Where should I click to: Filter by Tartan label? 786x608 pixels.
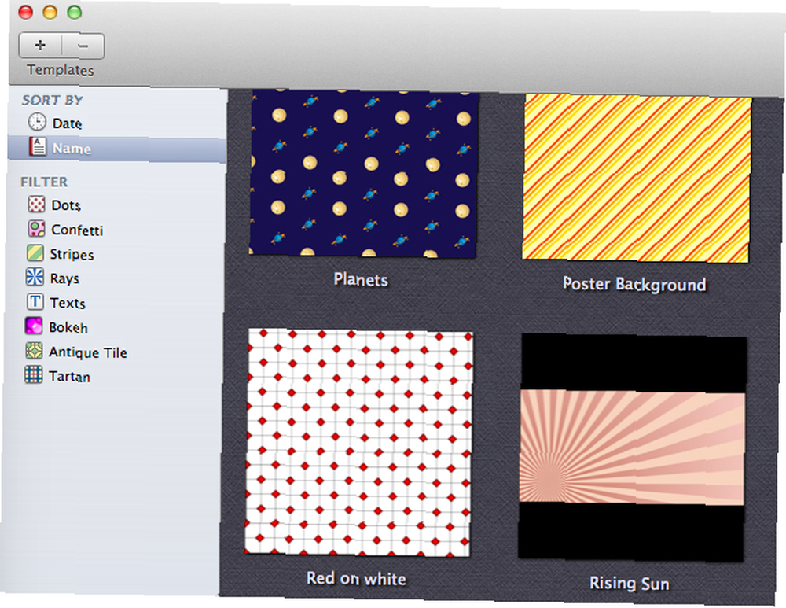click(x=69, y=377)
